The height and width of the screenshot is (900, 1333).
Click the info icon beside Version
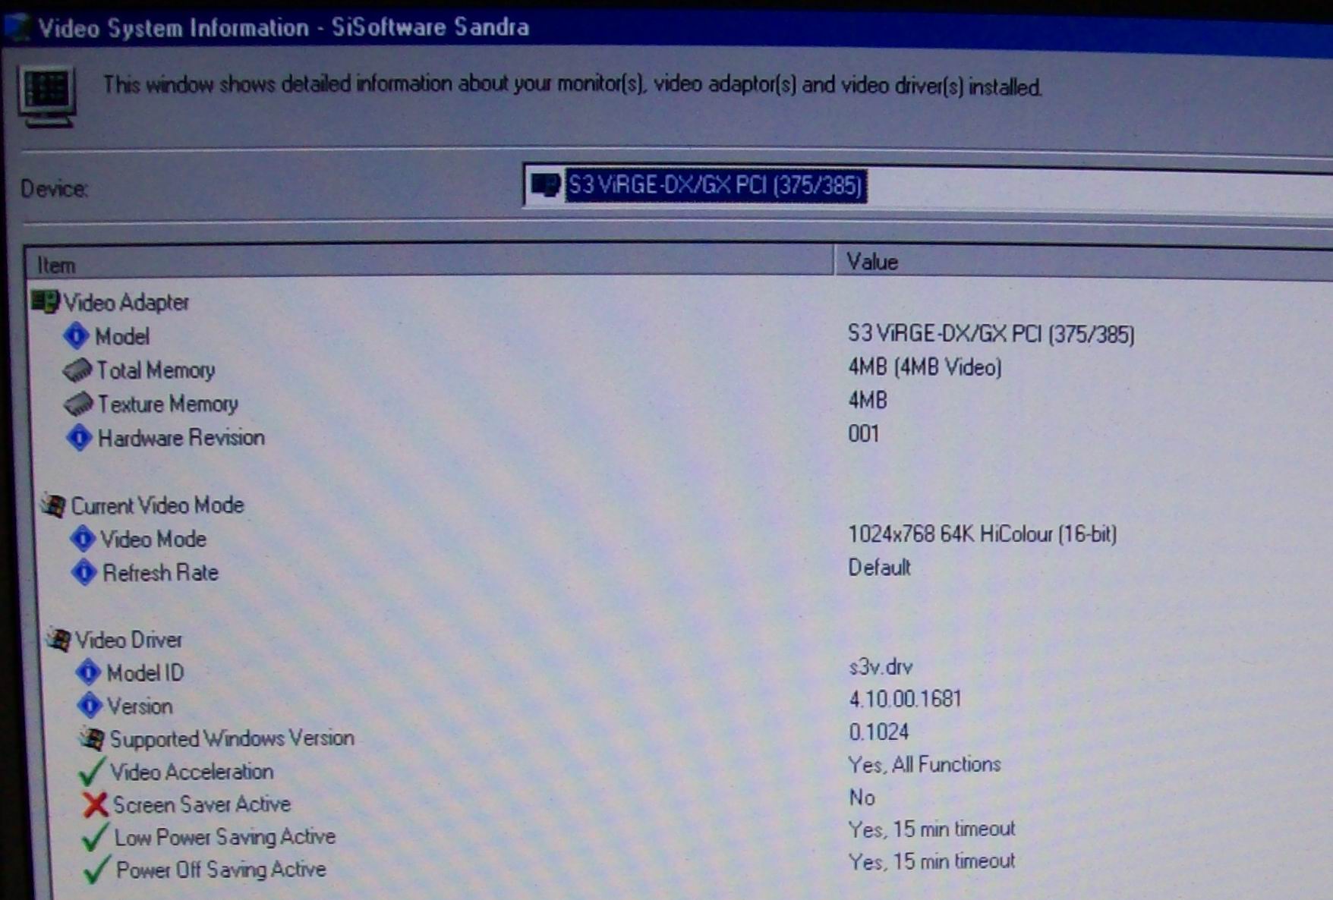tap(90, 705)
